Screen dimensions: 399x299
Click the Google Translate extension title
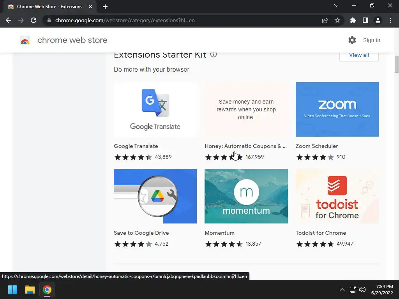pyautogui.click(x=136, y=146)
